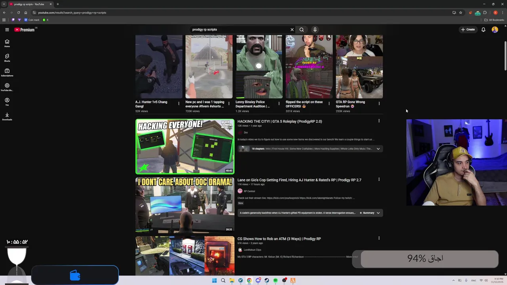Screen dimensions: 507x285
Task: Start voice search with microphone
Action: (x=315, y=30)
